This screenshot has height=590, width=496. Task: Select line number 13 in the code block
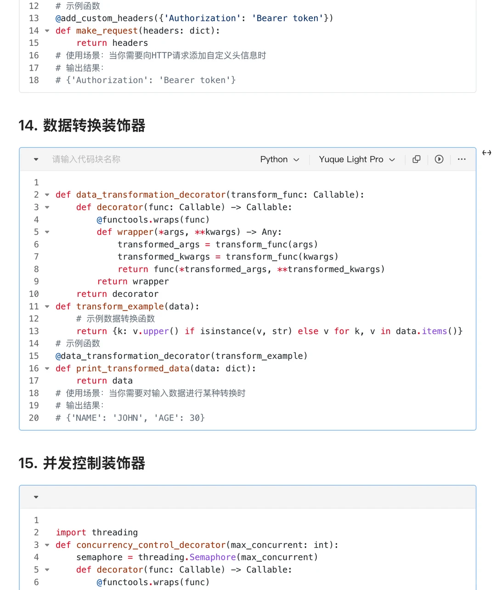click(x=34, y=331)
